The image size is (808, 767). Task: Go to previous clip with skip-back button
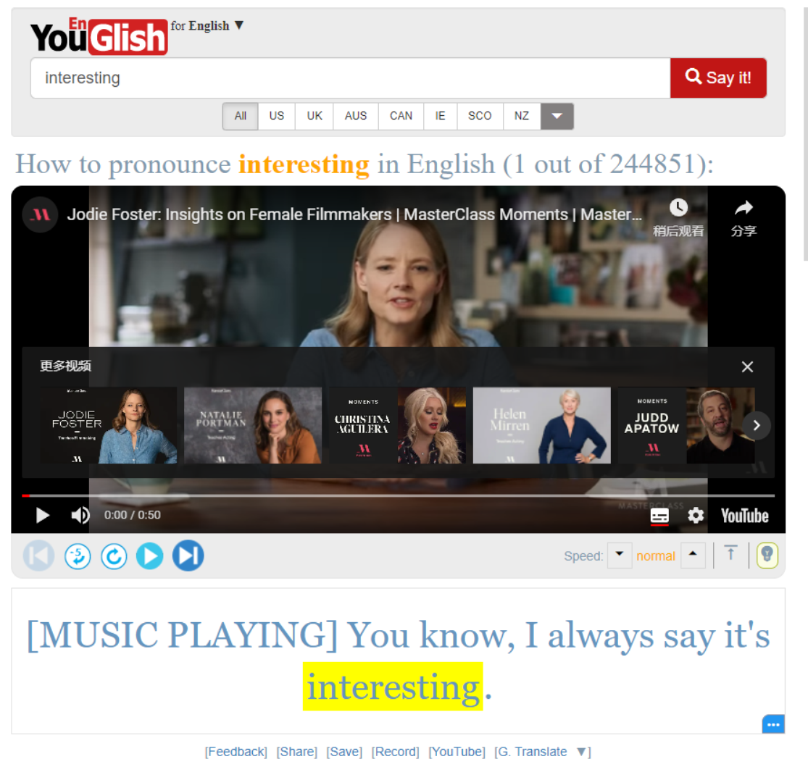tap(38, 556)
